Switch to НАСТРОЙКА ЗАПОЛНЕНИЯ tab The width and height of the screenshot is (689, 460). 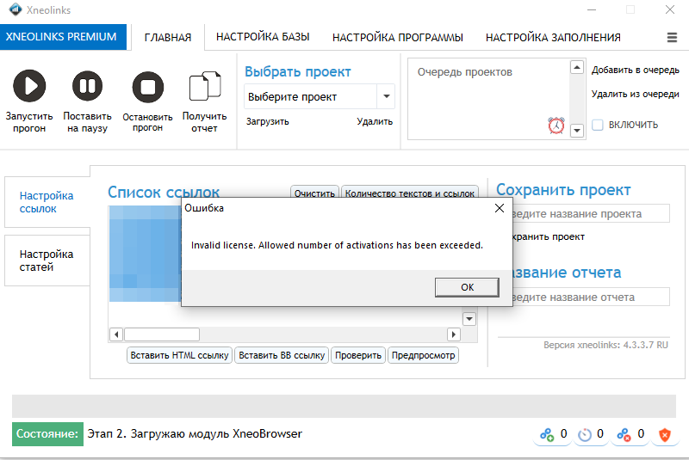pos(553,37)
